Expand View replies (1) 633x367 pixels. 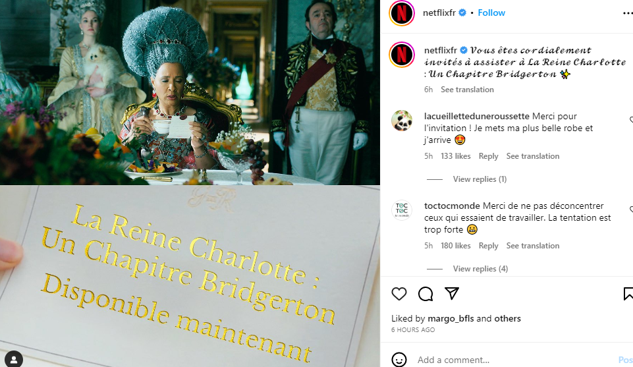pos(480,179)
